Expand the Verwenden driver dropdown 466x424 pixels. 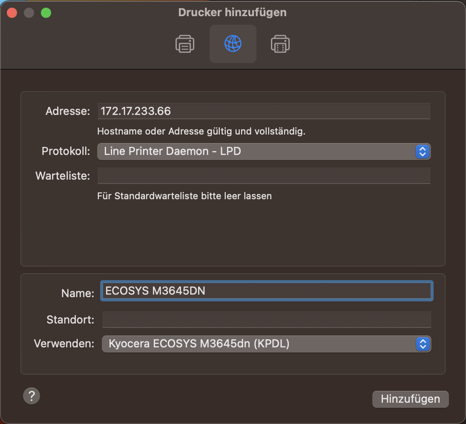(x=266, y=344)
